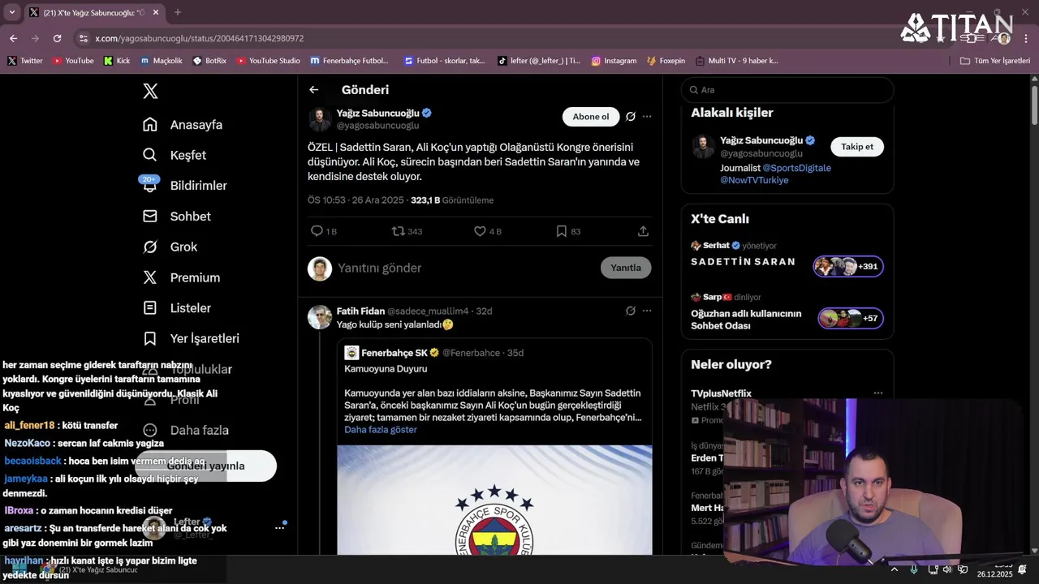This screenshot has width=1039, height=584.
Task: Open Twitter bookmark
Action: tap(25, 61)
